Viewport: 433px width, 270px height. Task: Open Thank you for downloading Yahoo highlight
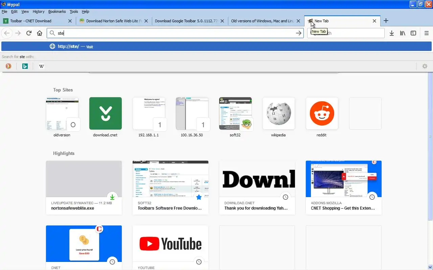point(257,188)
